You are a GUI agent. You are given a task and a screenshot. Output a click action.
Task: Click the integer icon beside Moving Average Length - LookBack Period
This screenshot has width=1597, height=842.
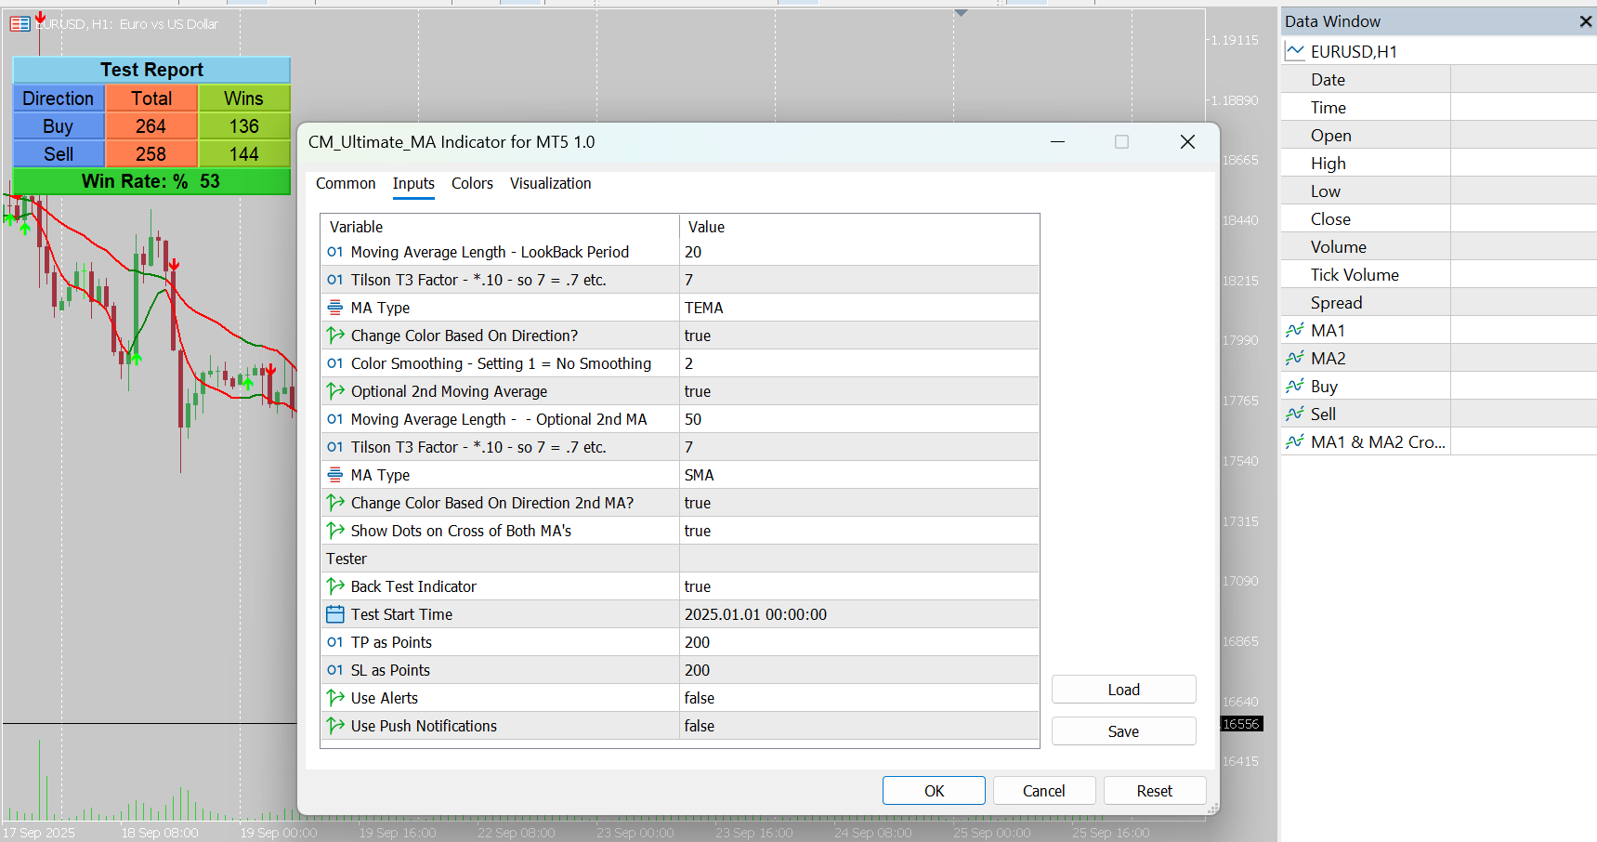click(335, 252)
